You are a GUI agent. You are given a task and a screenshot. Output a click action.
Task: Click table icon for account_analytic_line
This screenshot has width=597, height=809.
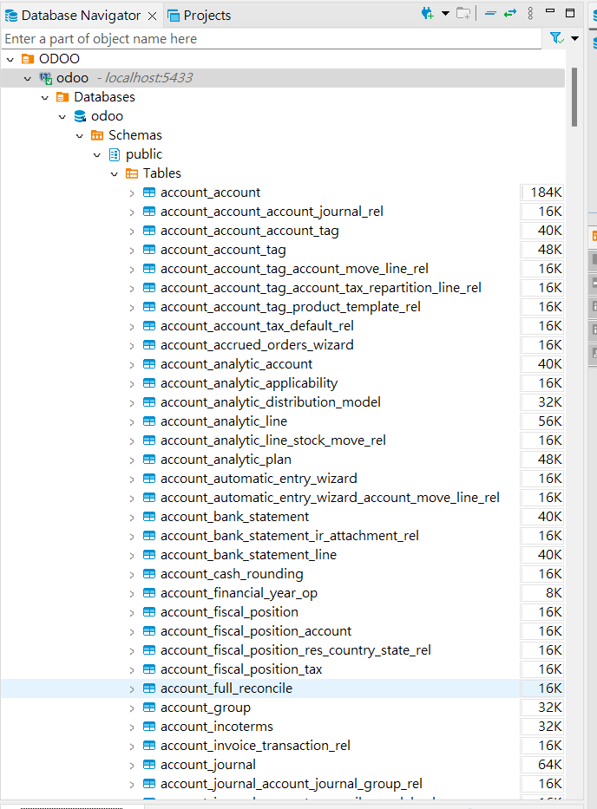149,421
